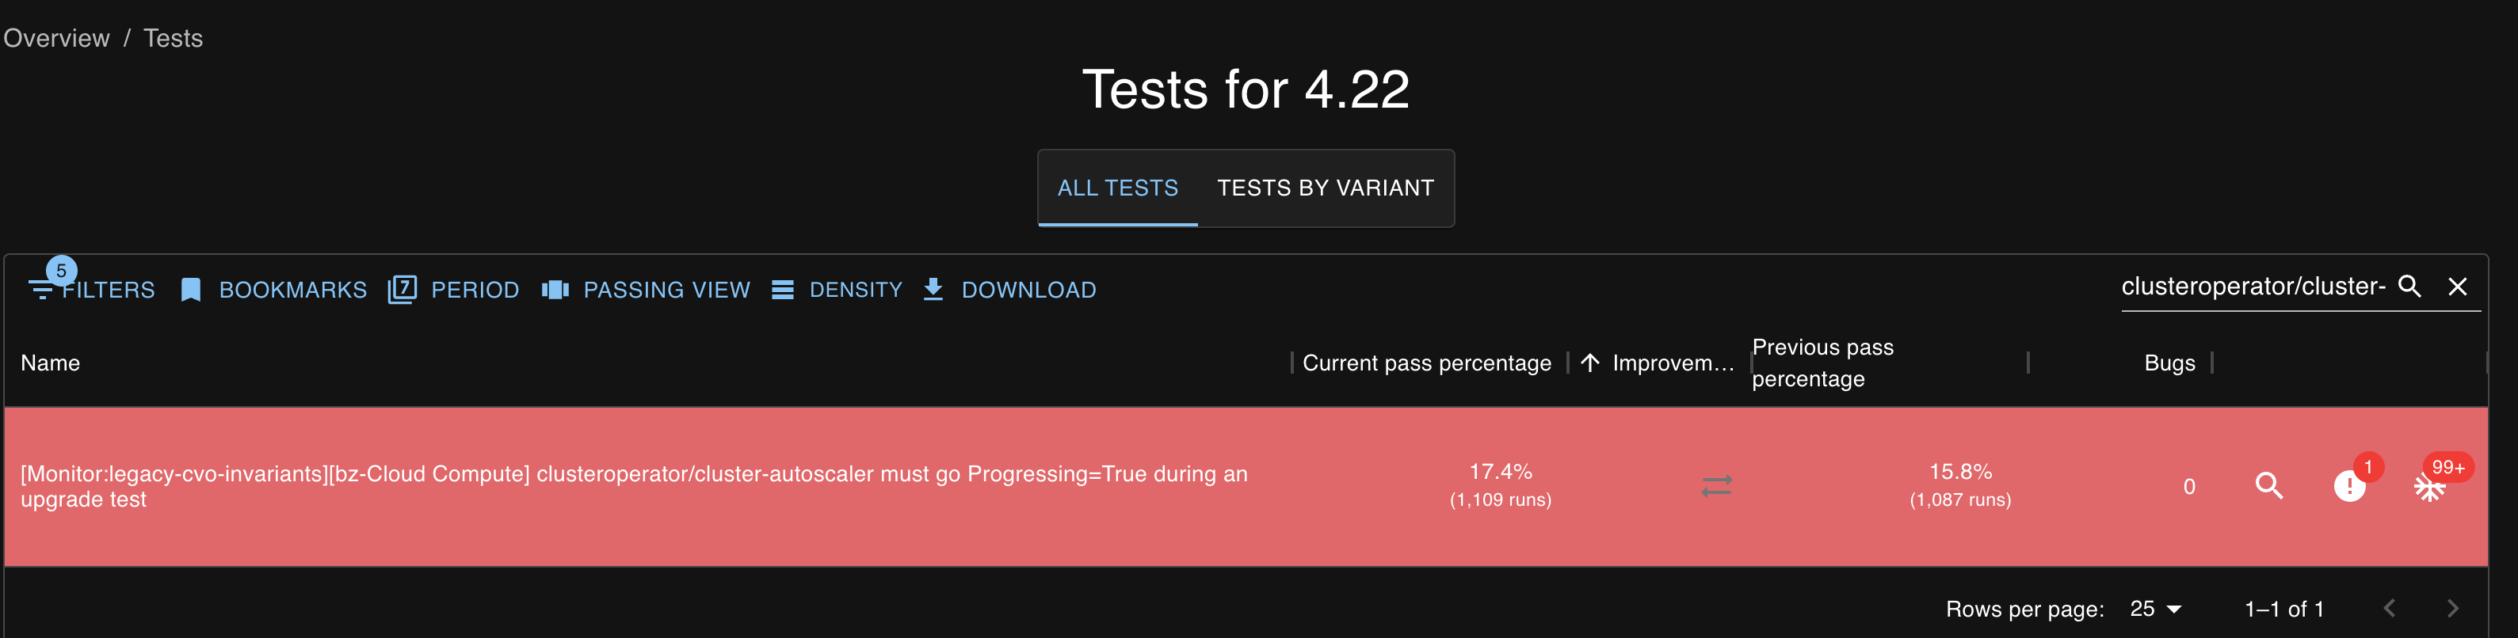Sort by the Improvement column arrow
The width and height of the screenshot is (2518, 638).
point(1590,363)
